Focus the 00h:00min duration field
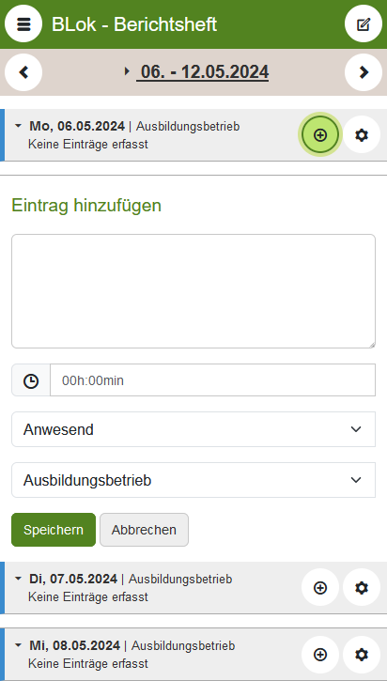This screenshot has width=387, height=681. (x=213, y=380)
